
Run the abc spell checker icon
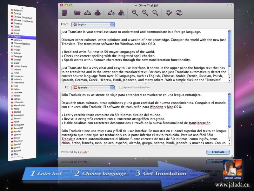[169, 13]
